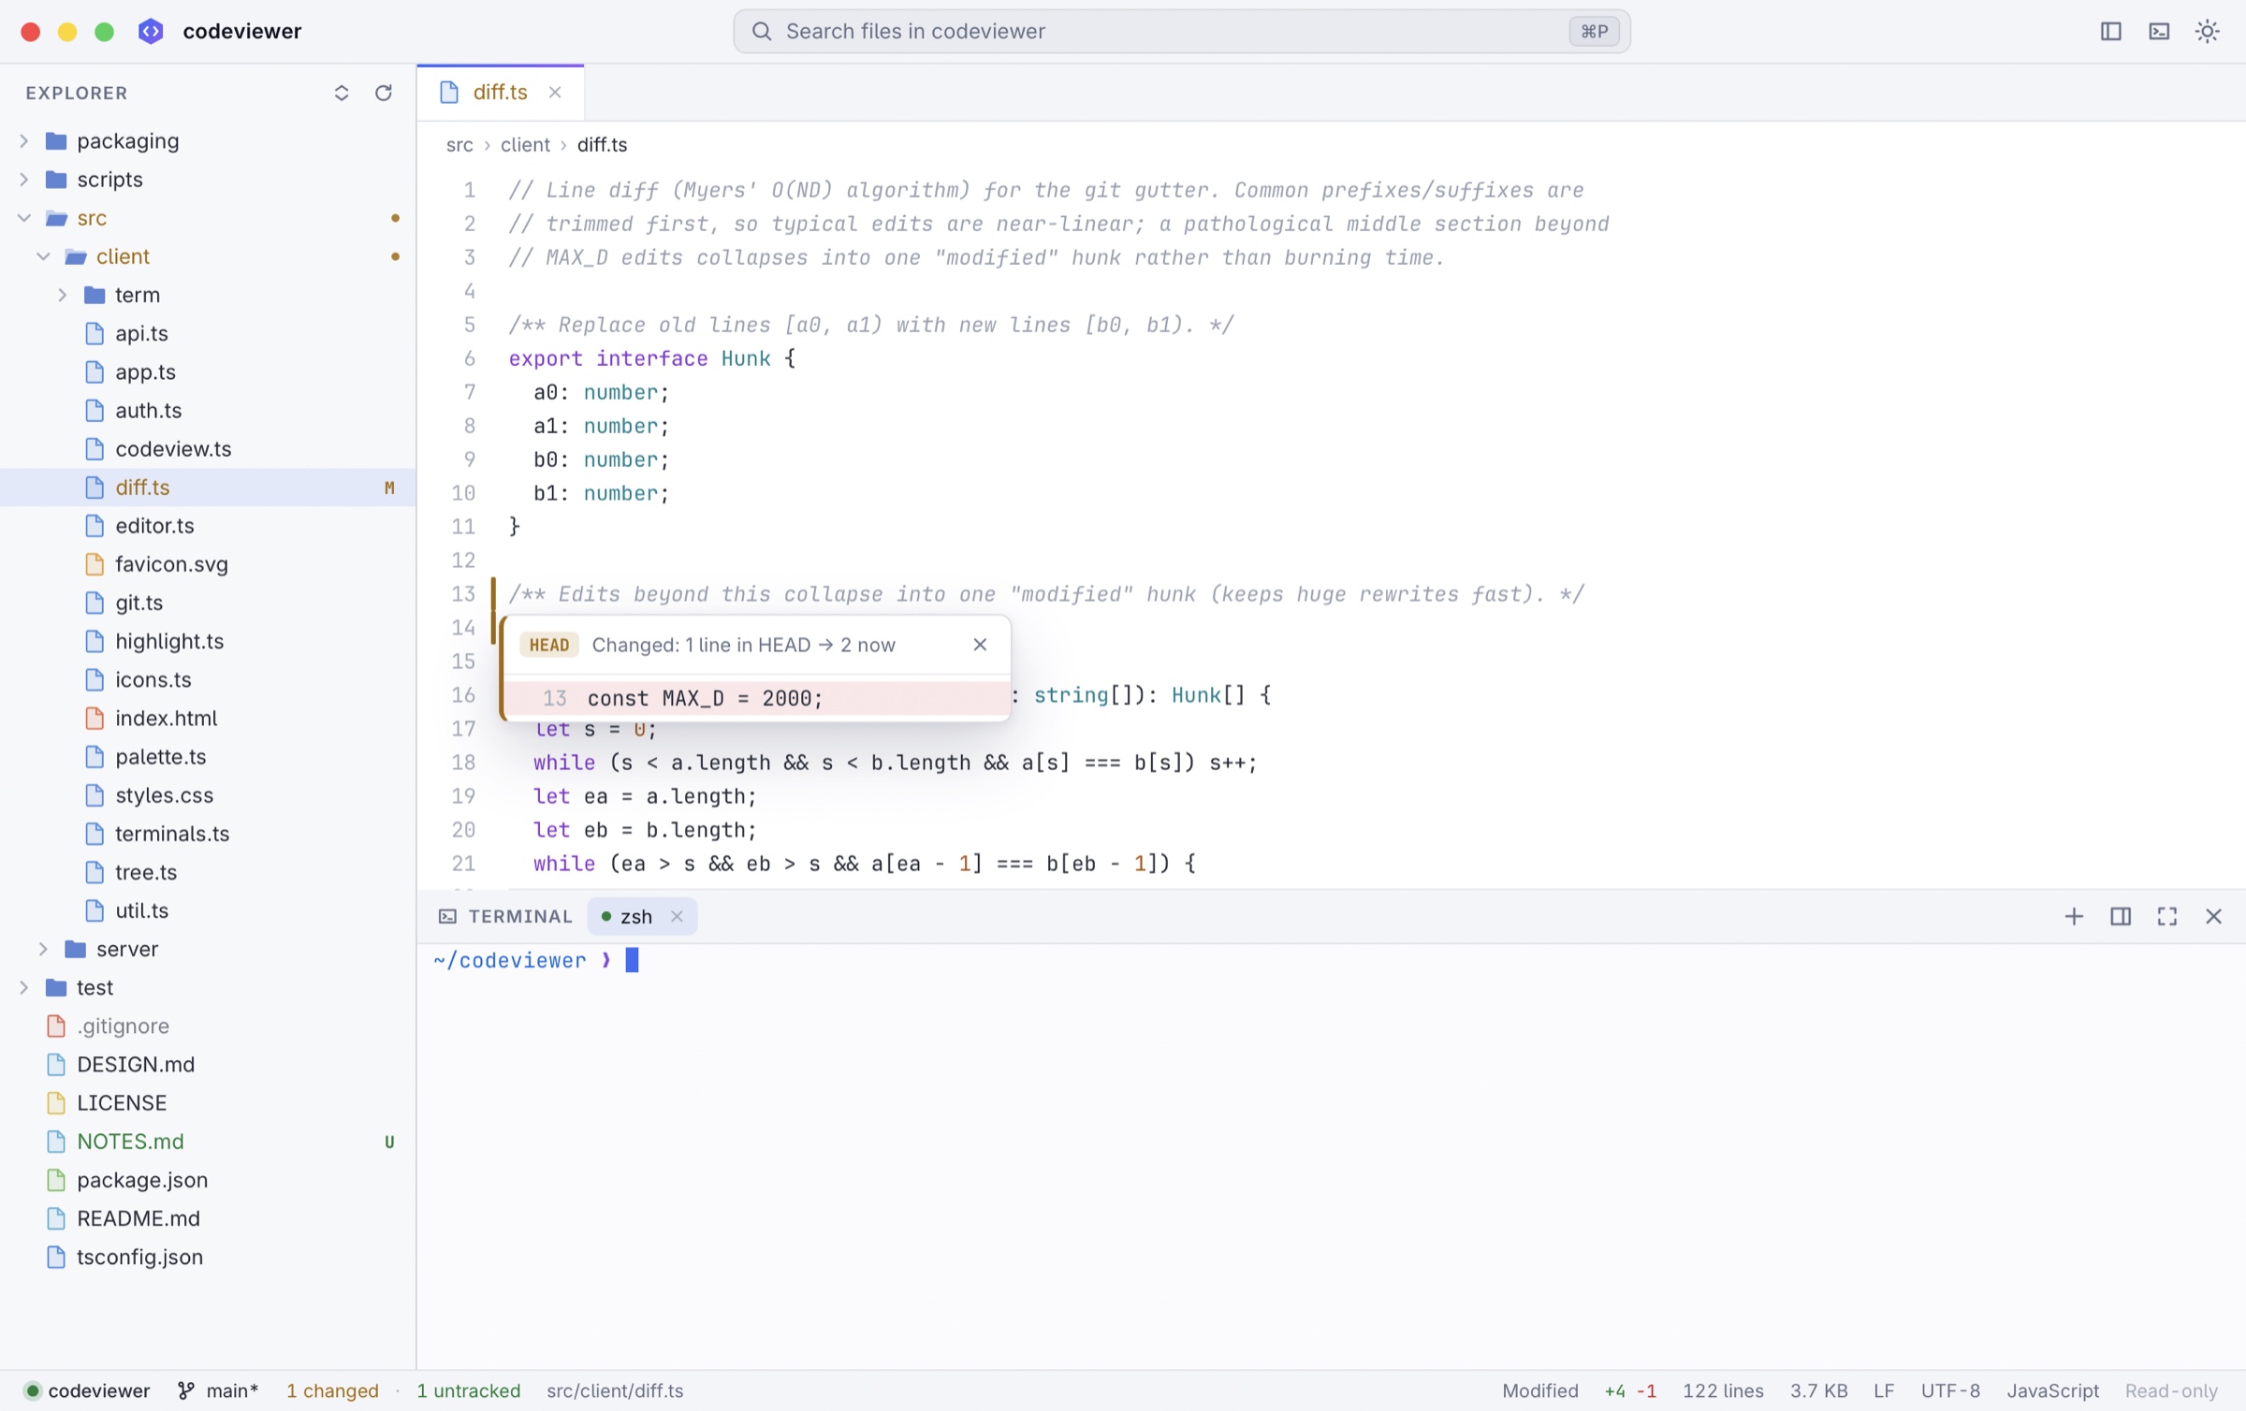Click the .gitignore file icon
The height and width of the screenshot is (1411, 2246).
[x=56, y=1026]
